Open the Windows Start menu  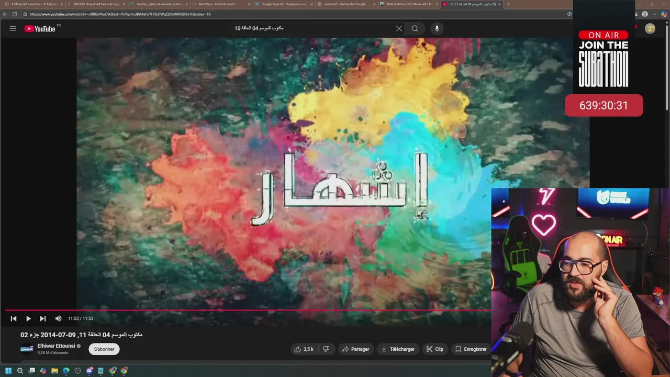(8, 371)
